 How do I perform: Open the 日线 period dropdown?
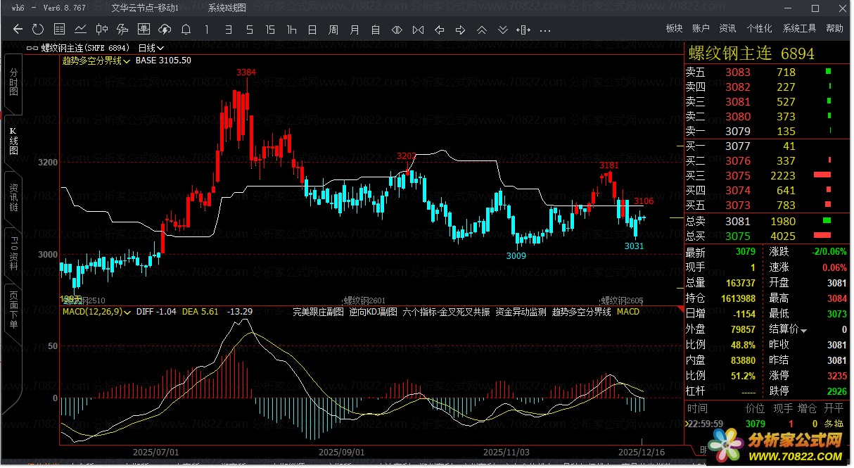pyautogui.click(x=151, y=48)
